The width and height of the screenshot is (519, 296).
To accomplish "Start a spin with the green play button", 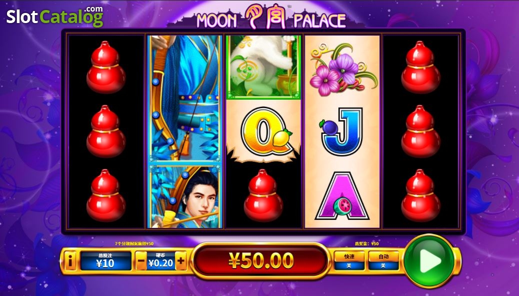I will tap(429, 261).
